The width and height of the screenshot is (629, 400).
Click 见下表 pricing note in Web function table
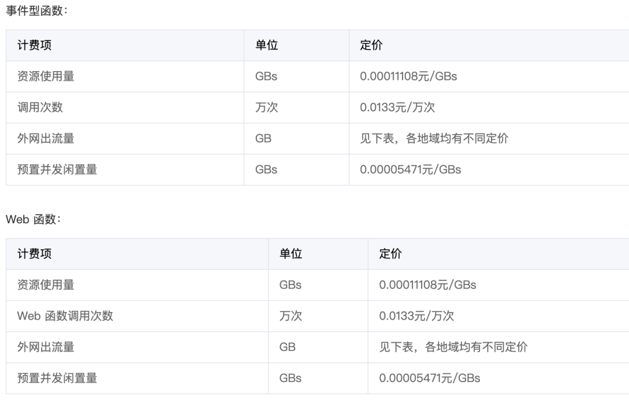point(453,347)
